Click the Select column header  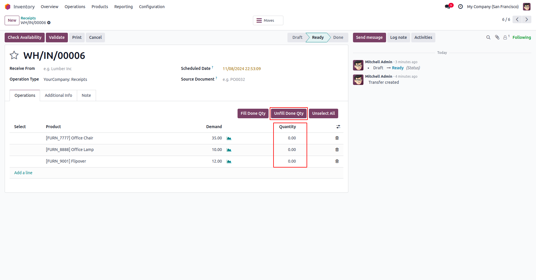20,127
